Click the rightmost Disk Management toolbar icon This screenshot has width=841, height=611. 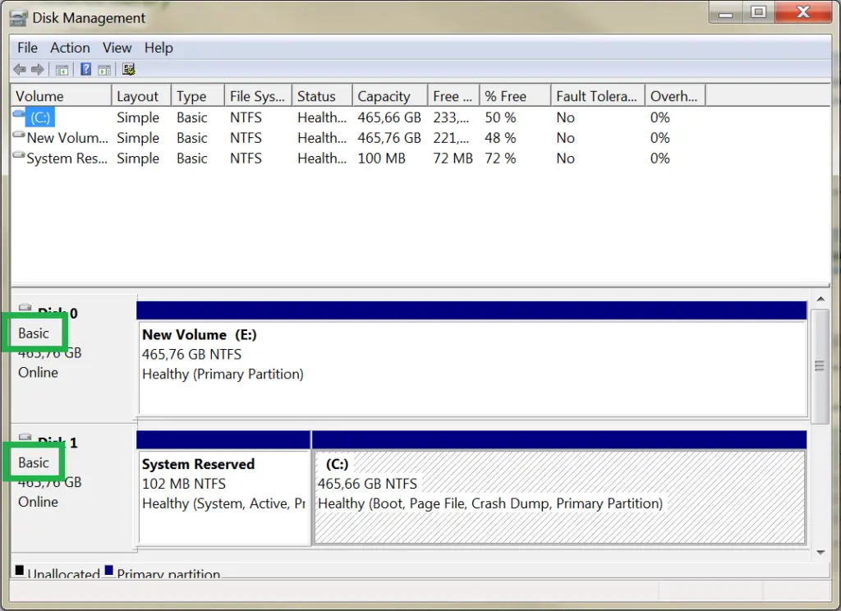128,69
